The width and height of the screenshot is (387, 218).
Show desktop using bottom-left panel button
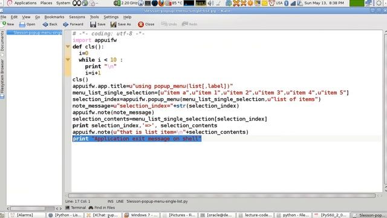[2, 215]
